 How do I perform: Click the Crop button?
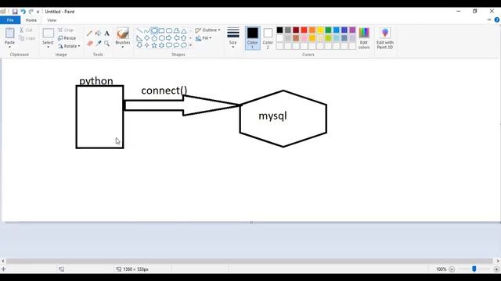66,30
